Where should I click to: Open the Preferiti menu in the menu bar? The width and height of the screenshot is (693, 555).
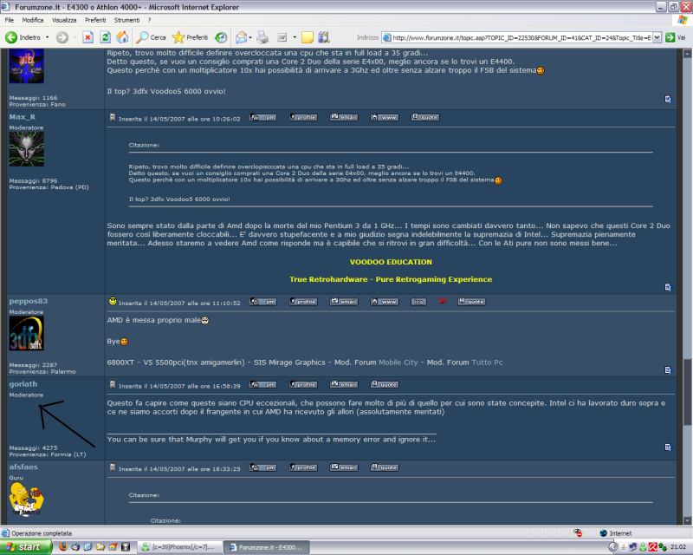pyautogui.click(x=95, y=20)
